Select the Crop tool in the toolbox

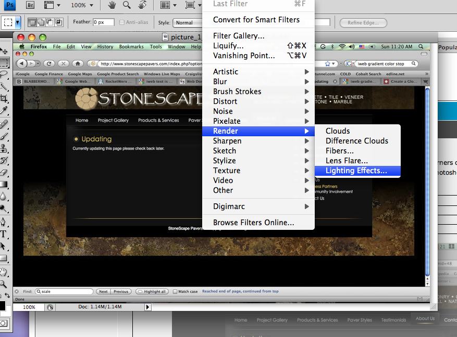(x=4, y=98)
